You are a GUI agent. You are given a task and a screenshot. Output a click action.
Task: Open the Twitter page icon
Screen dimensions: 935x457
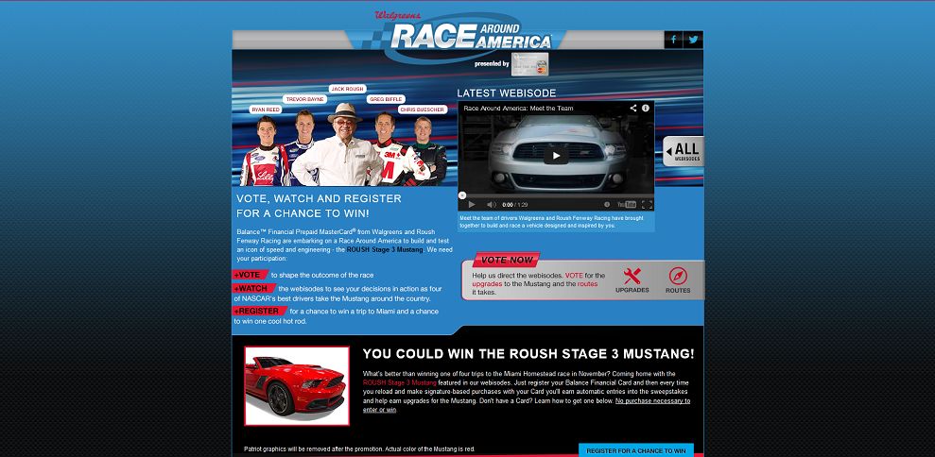[x=693, y=40]
